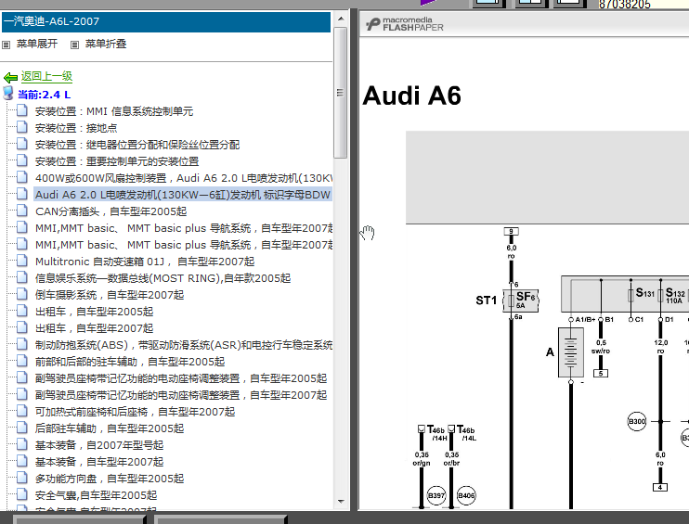Click the menu panel scrollbar thumb

tap(341, 92)
